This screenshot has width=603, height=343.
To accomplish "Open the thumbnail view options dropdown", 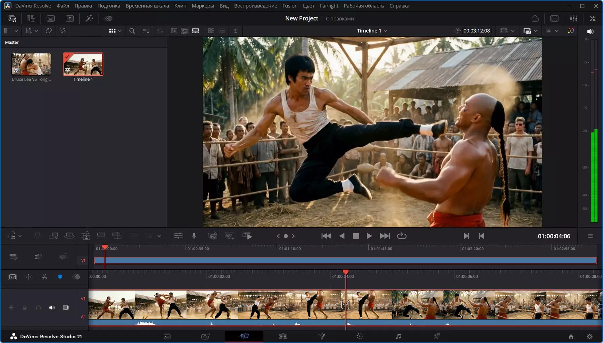I will coord(115,31).
